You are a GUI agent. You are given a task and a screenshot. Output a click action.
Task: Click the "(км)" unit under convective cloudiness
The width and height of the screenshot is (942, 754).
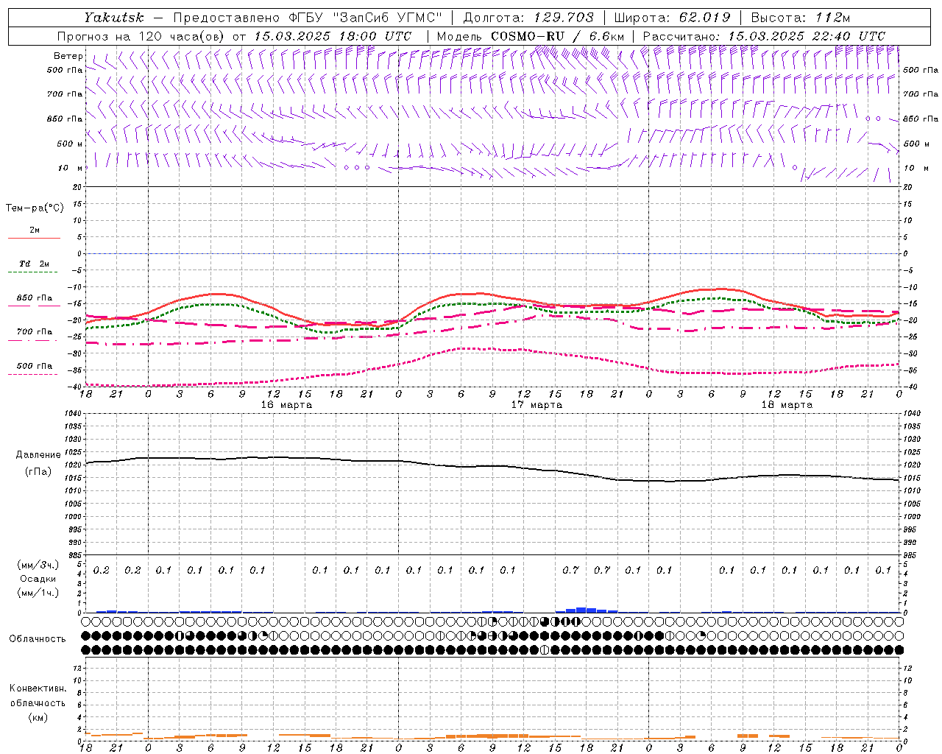38,717
